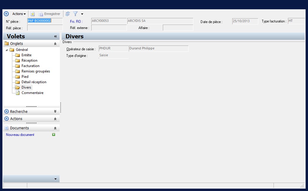This screenshot has width=308, height=191.
Task: Open the Réception tree item
Action: click(29, 60)
